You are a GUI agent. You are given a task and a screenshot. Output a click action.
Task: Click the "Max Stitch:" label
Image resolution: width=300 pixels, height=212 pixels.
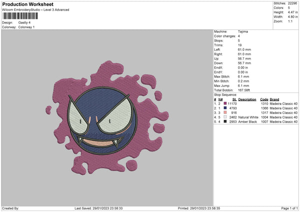(x=222, y=76)
